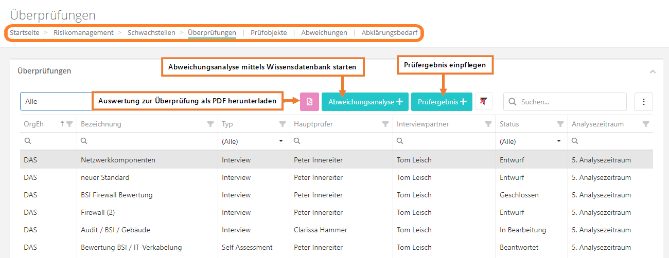Clear the table filters icon
Image resolution: width=669 pixels, height=258 pixels.
483,102
